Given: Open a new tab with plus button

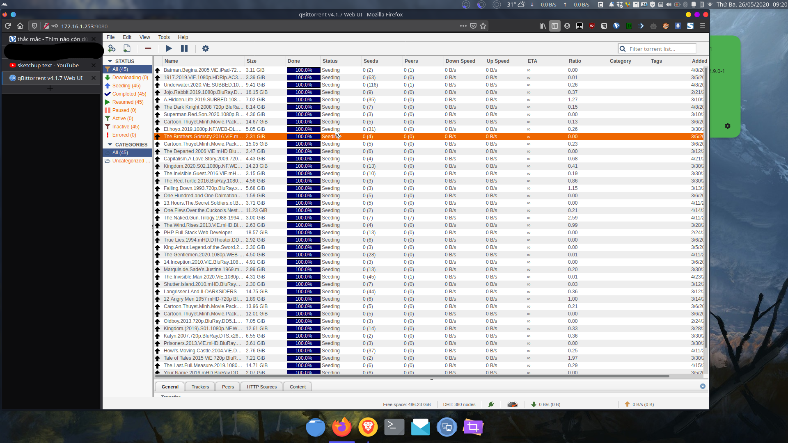Looking at the screenshot, I should [50, 88].
